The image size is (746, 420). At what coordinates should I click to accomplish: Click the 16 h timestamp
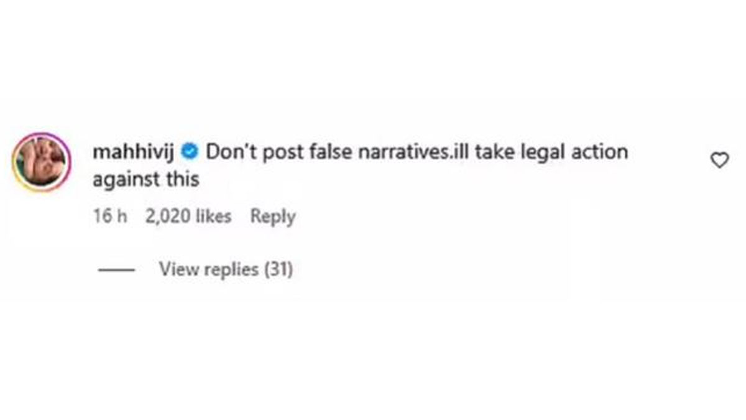click(110, 217)
